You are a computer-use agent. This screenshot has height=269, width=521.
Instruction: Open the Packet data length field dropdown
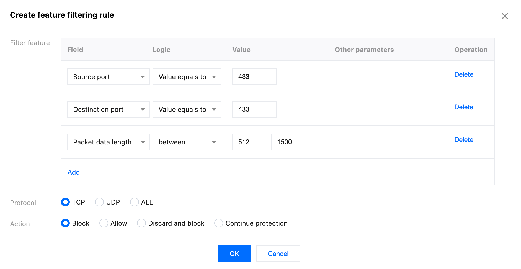pyautogui.click(x=108, y=142)
